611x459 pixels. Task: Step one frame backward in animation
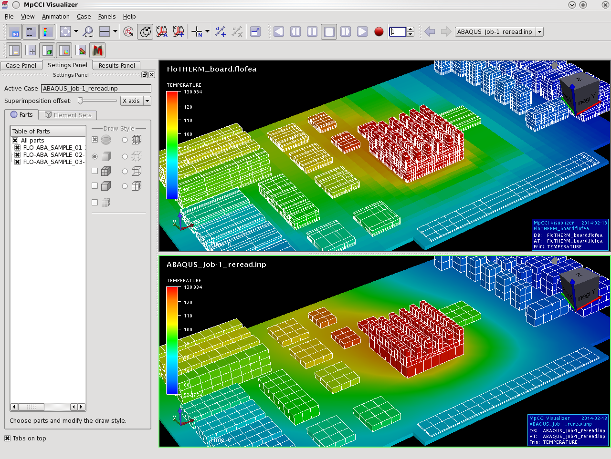[295, 32]
